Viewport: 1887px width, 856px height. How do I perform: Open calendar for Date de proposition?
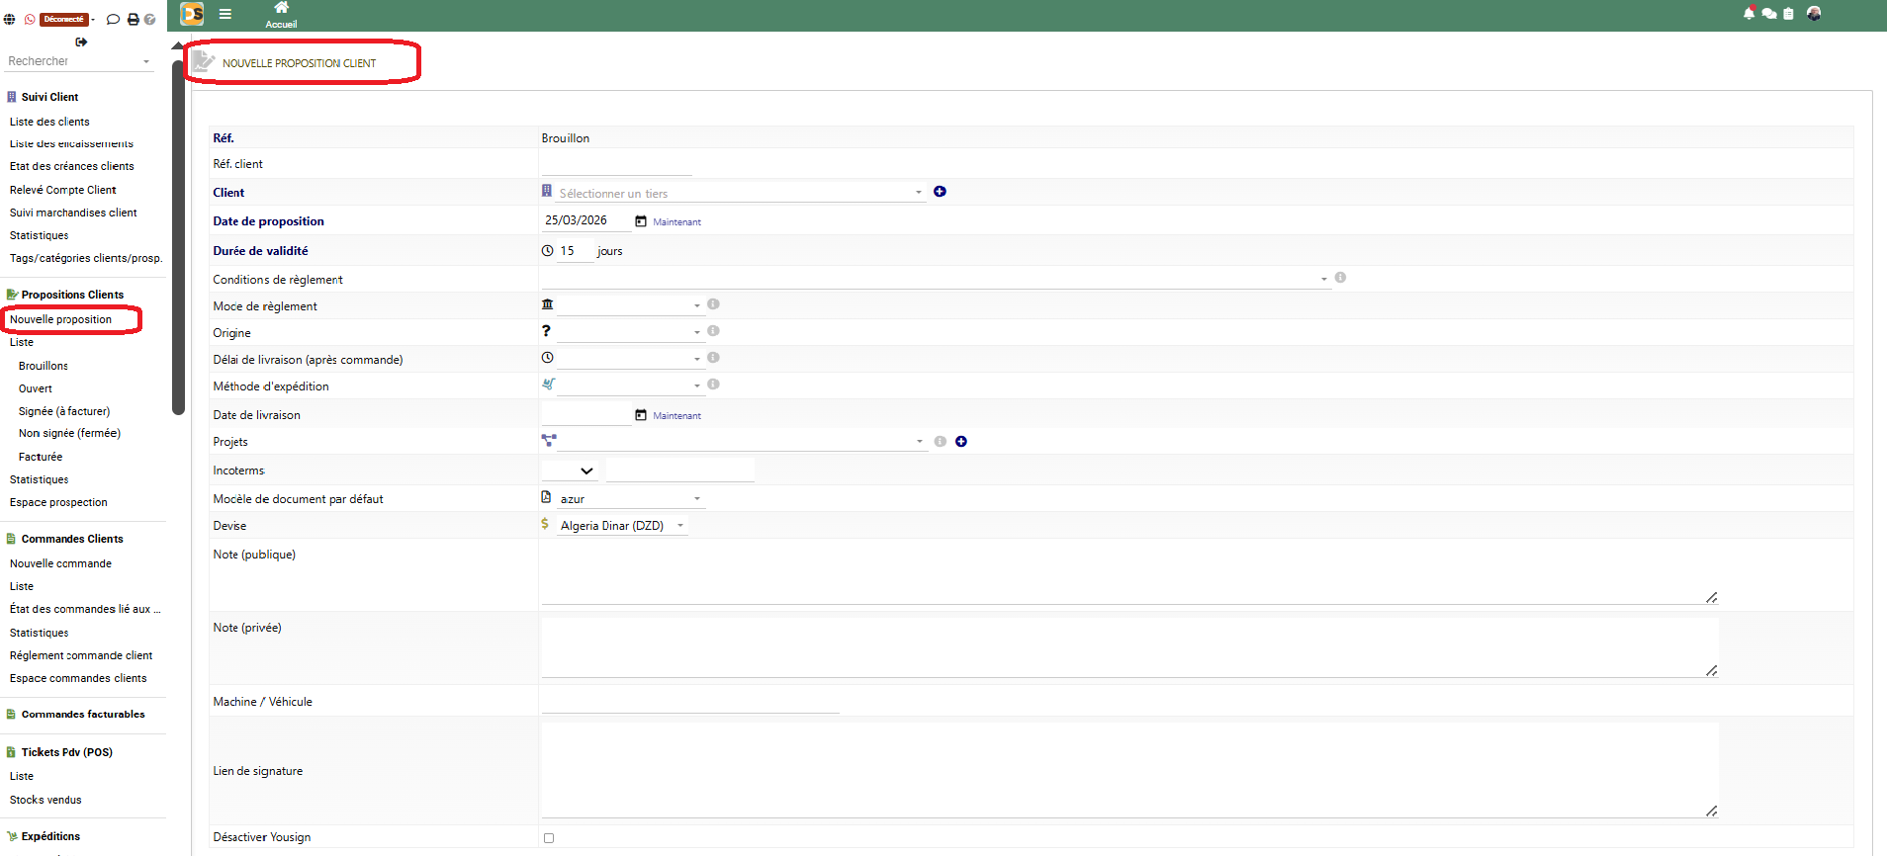[x=641, y=221]
